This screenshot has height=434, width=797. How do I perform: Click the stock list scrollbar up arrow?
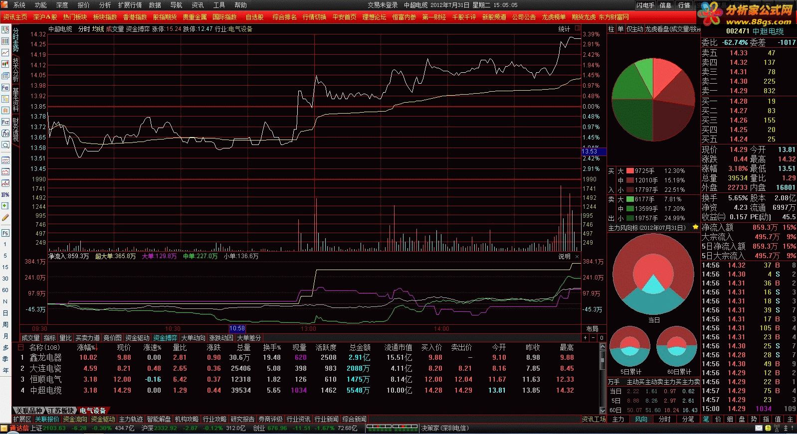602,347
